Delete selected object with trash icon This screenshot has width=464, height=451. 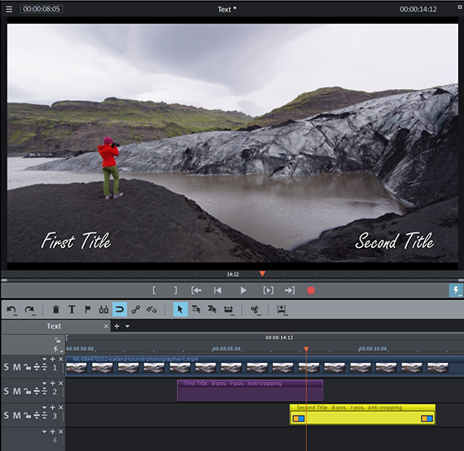55,310
